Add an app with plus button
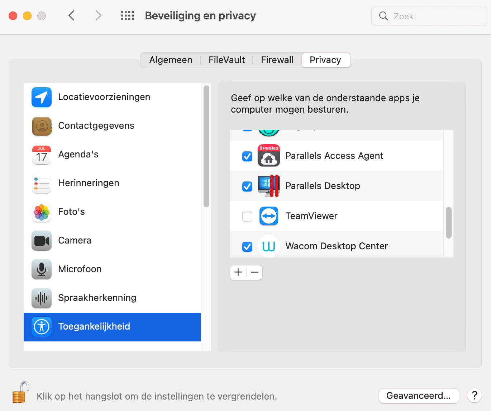Screen dimensions: 491x411 [238, 272]
